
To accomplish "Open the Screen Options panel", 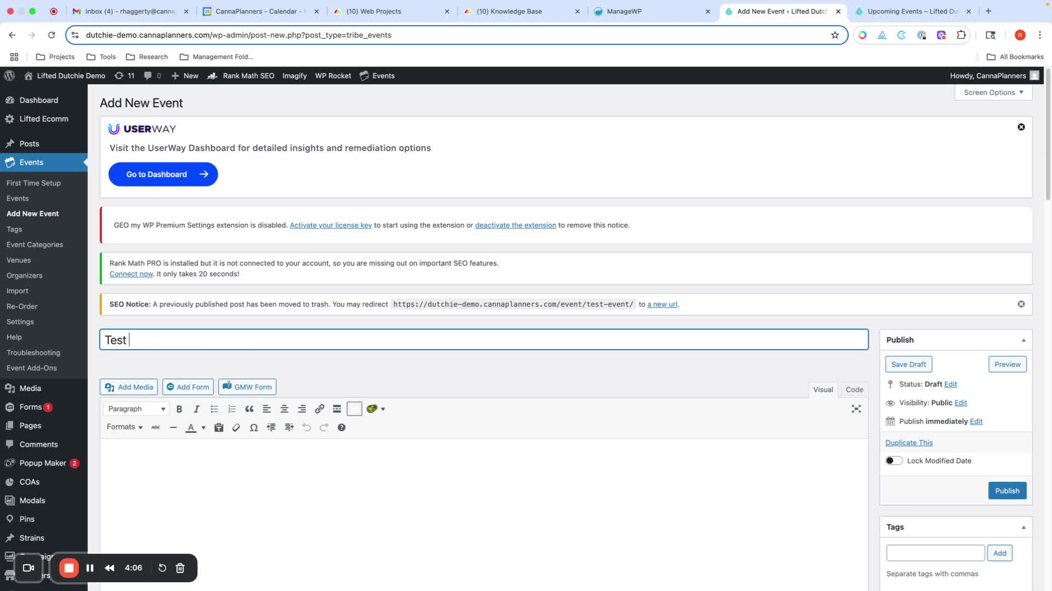I will pyautogui.click(x=993, y=92).
